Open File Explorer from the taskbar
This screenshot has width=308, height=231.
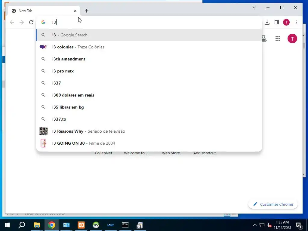click(37, 225)
